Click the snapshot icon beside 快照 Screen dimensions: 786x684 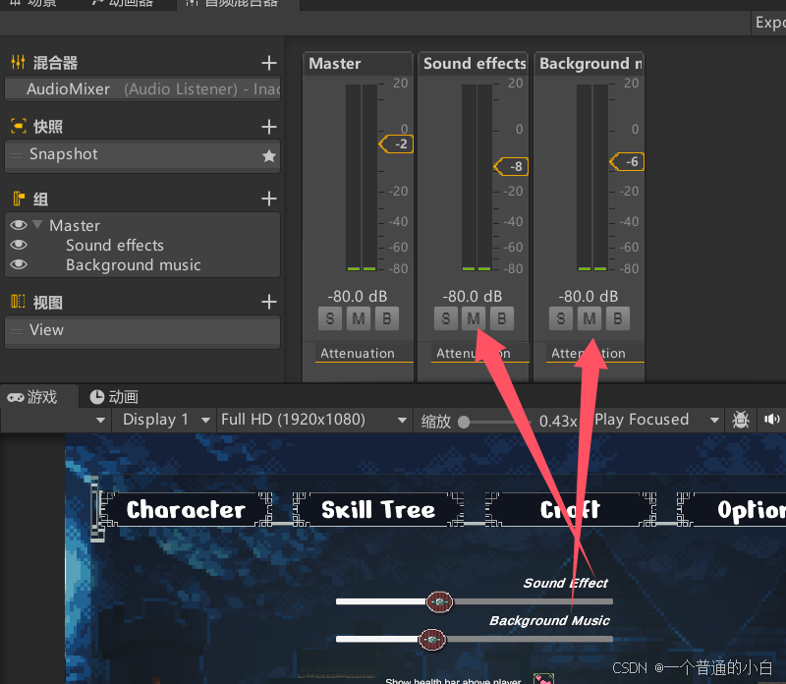pos(18,126)
